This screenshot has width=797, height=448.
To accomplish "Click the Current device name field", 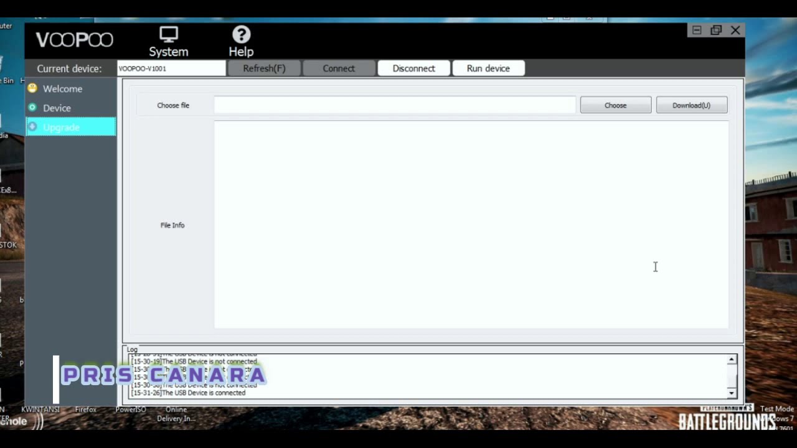I will tap(171, 68).
